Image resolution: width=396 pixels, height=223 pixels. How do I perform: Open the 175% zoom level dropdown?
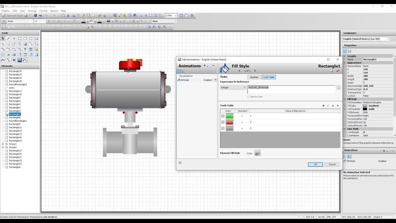175,15
